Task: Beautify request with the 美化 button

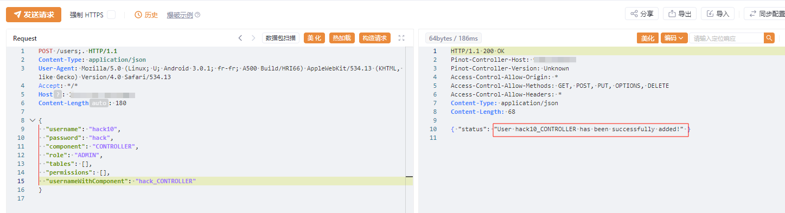Action: pos(315,38)
